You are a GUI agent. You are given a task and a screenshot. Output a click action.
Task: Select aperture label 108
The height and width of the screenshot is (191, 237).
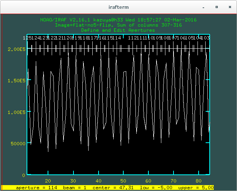tap(165, 38)
